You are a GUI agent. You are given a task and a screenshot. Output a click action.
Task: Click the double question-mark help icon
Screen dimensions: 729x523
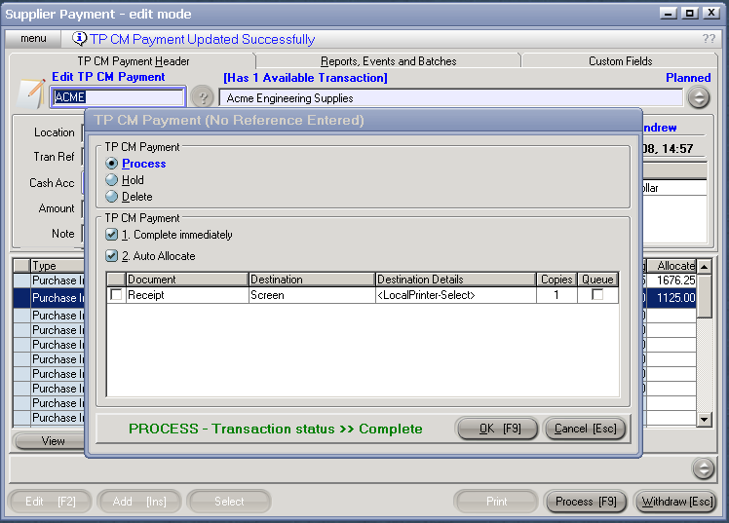point(709,39)
